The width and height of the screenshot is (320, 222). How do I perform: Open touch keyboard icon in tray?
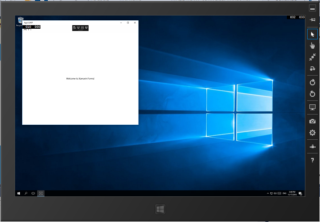pos(279,193)
